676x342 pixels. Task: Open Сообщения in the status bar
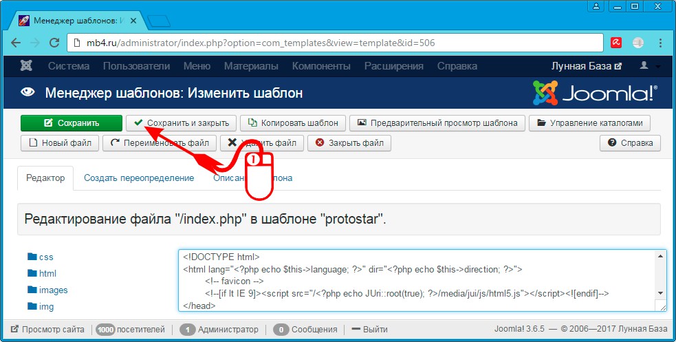305,330
